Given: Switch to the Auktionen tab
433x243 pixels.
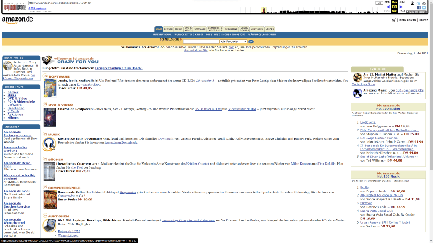Looking at the screenshot, I should point(257,29).
